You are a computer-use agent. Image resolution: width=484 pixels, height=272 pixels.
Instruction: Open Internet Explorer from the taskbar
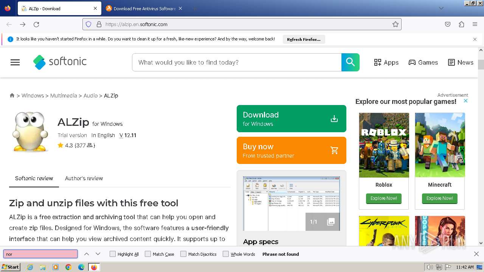pos(30,267)
